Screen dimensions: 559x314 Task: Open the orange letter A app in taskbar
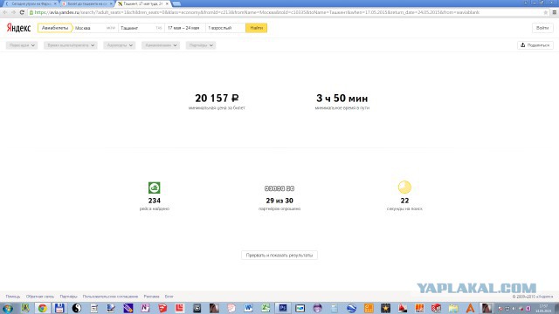(x=470, y=308)
